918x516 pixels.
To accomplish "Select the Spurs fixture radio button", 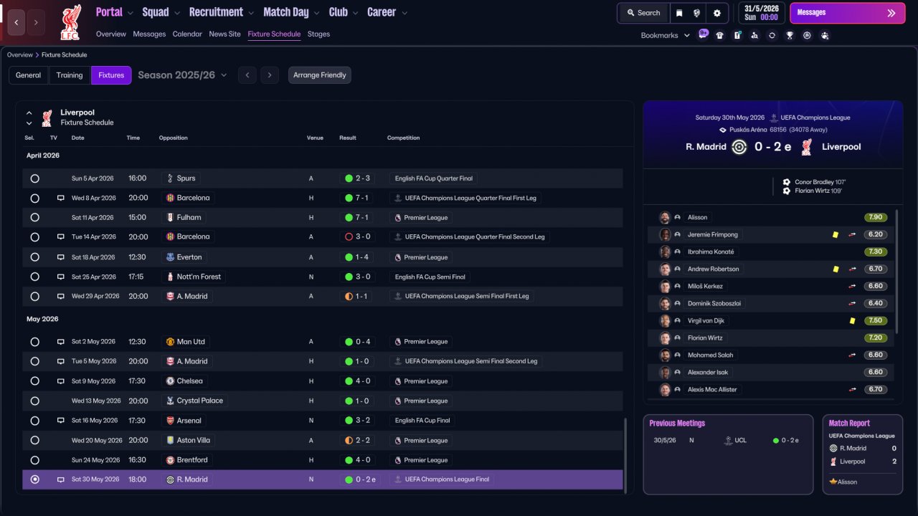I will point(34,178).
